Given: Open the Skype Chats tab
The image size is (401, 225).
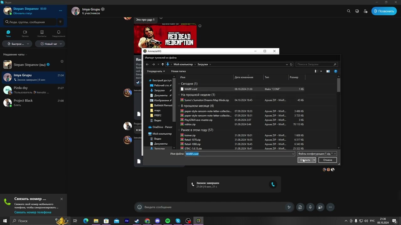Looking at the screenshot, I should tap(8, 34).
